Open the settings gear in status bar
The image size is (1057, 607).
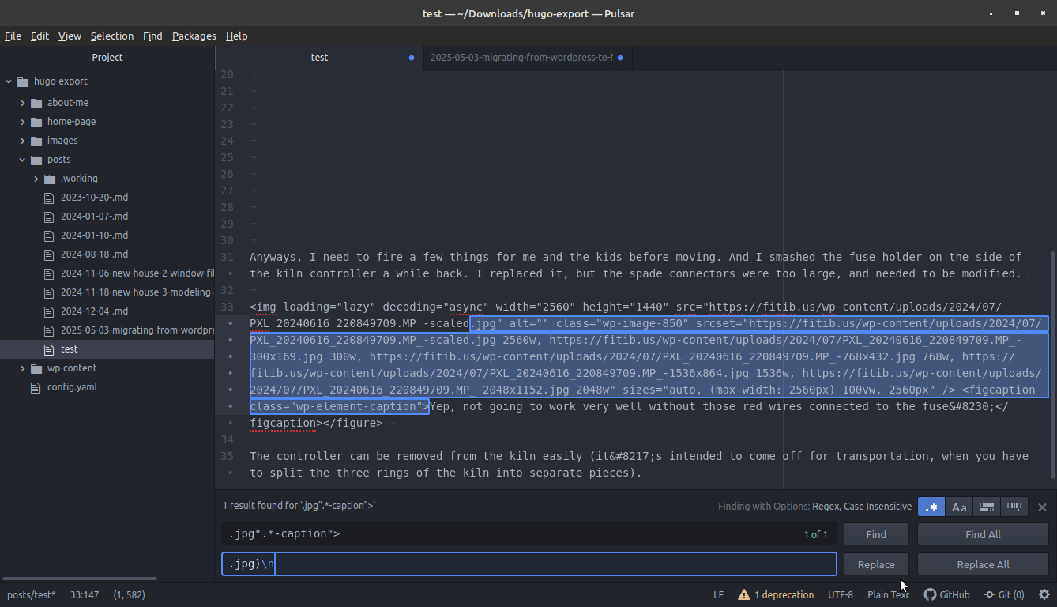point(1044,594)
